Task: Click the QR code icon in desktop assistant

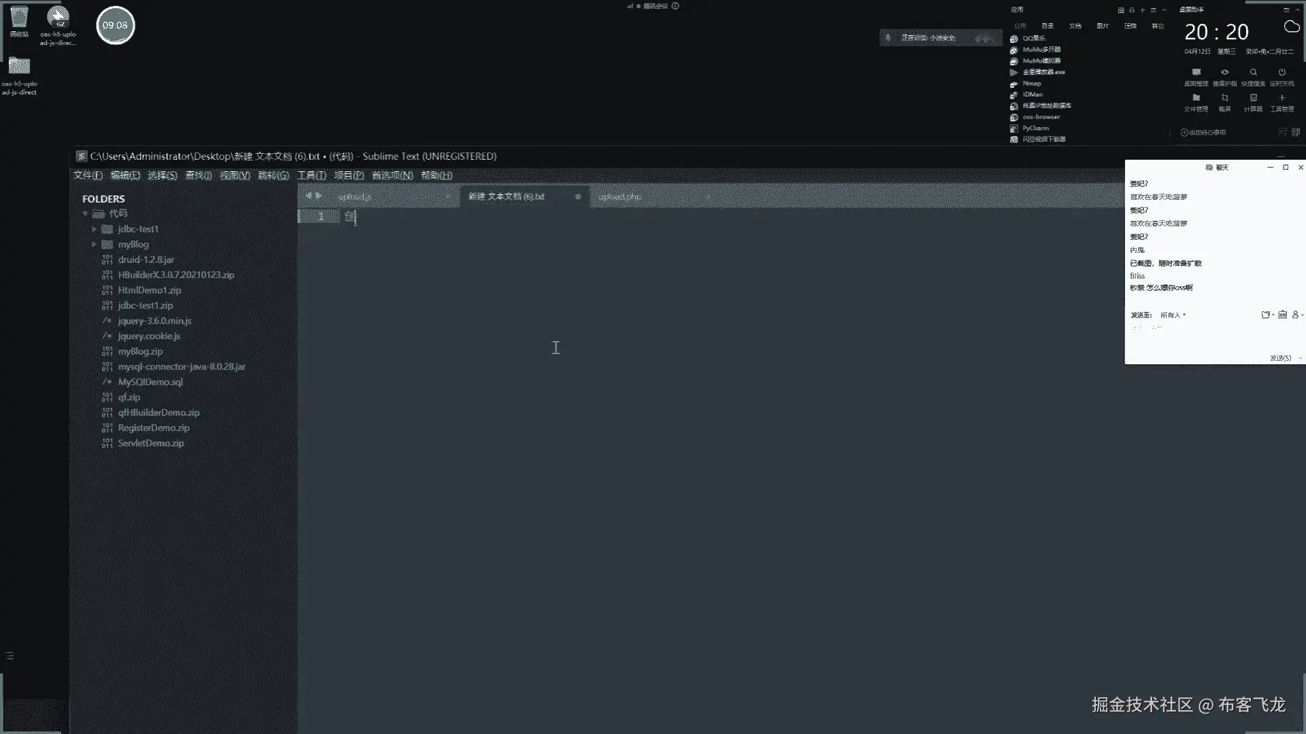Action: coord(1295,133)
